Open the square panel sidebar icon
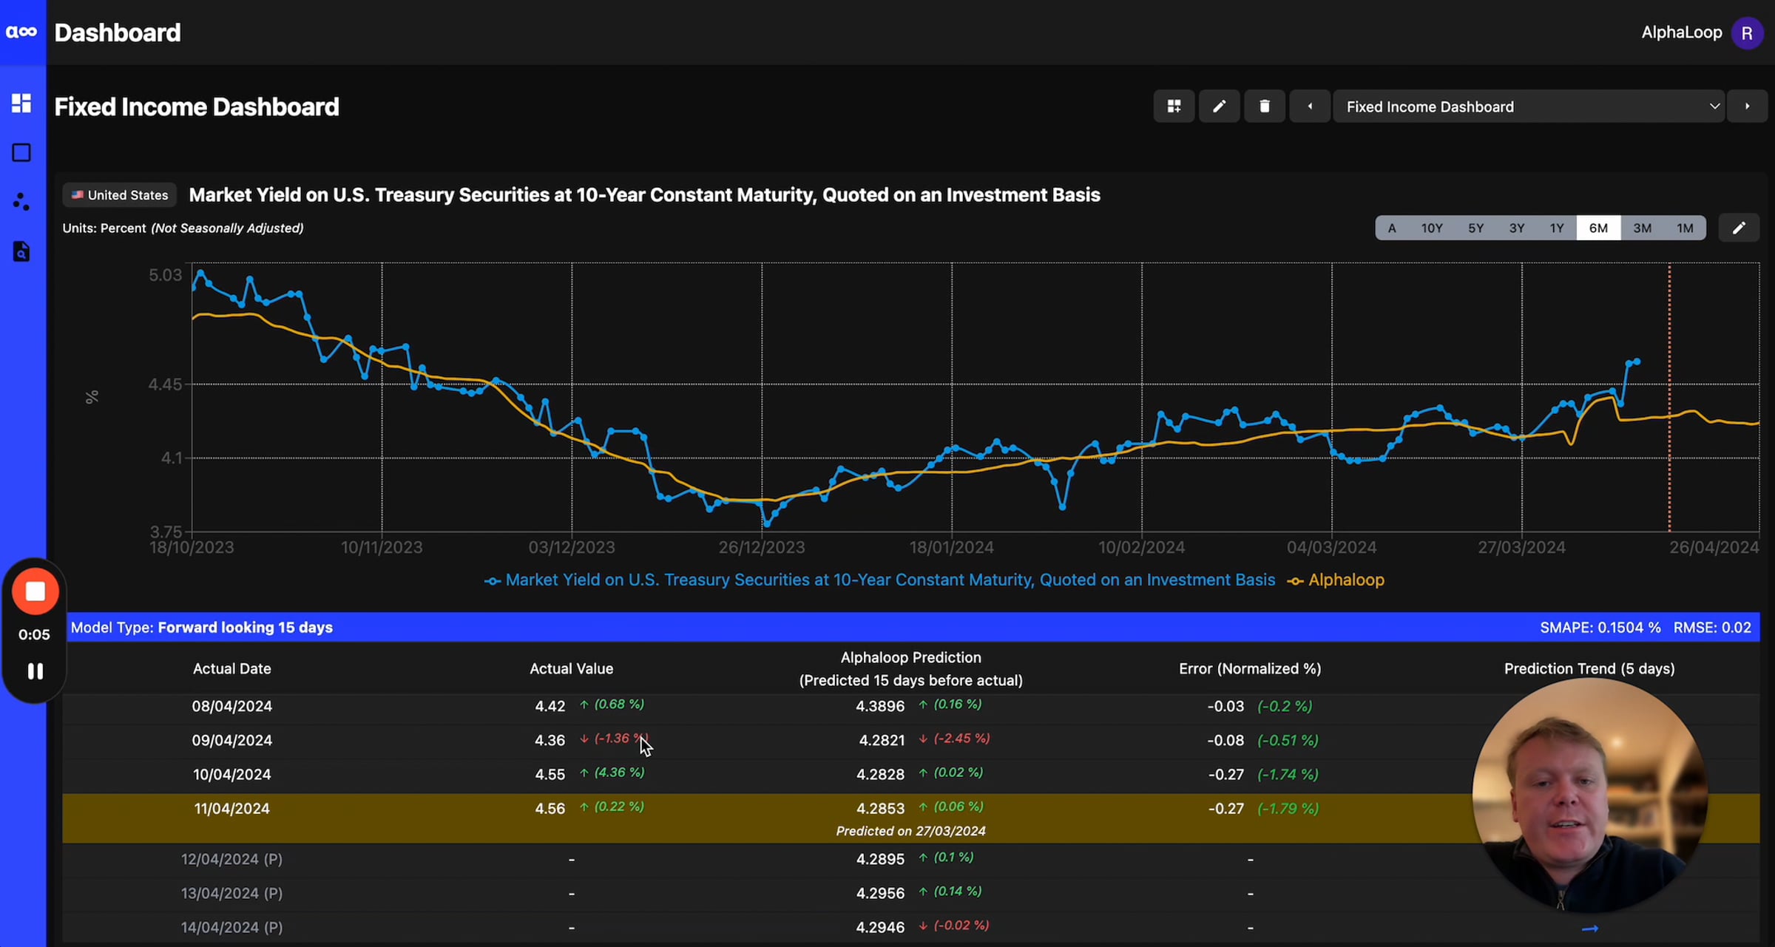Viewport: 1775px width, 947px height. point(21,152)
